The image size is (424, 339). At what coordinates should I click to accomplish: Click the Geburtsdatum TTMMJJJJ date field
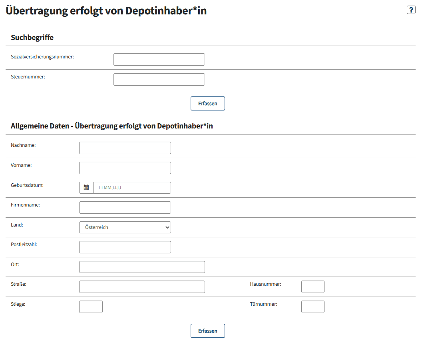click(x=132, y=188)
